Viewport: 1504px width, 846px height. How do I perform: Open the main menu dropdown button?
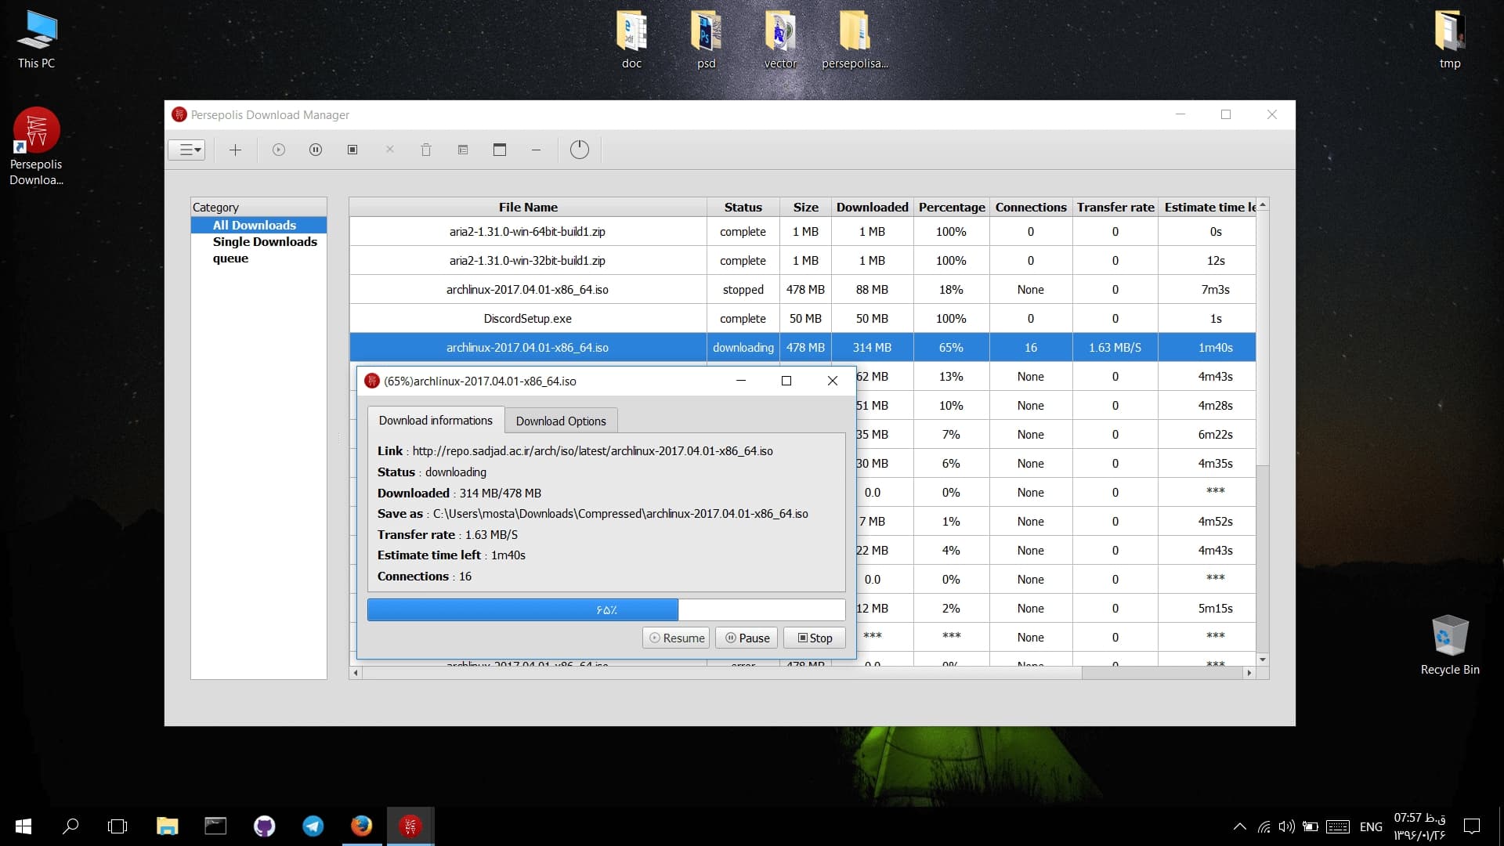click(x=186, y=150)
